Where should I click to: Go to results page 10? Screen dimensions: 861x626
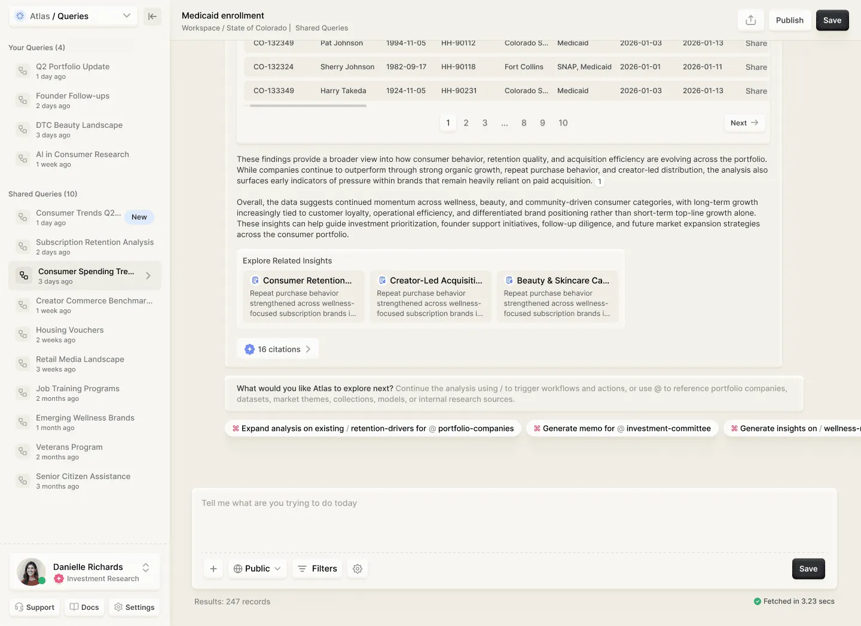point(563,123)
